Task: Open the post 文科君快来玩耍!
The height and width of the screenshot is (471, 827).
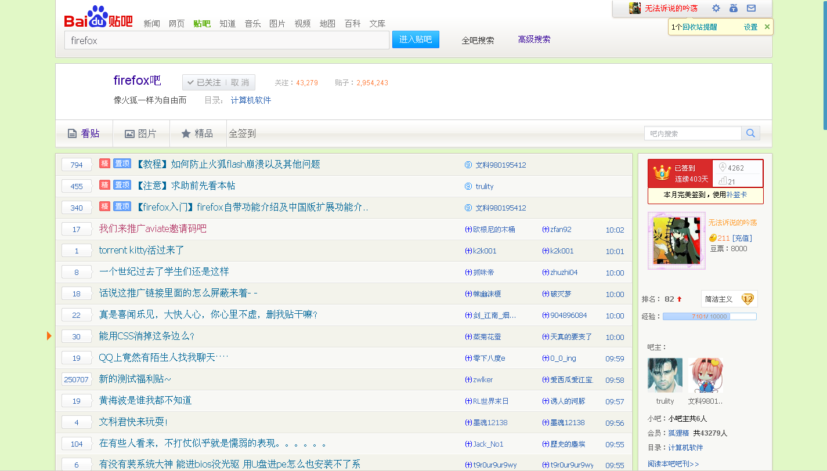Action: pyautogui.click(x=133, y=422)
